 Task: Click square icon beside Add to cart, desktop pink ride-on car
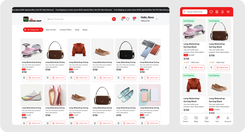24,78
